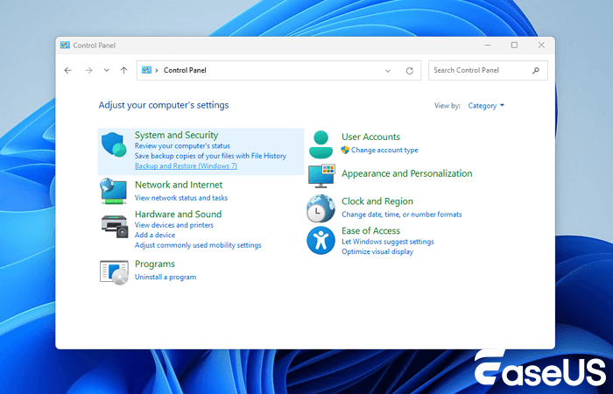Open Programs heading link
Screen dimensions: 613x394
pyautogui.click(x=155, y=264)
